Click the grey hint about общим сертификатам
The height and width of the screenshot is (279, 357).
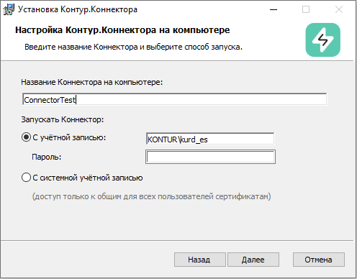[x=152, y=196]
